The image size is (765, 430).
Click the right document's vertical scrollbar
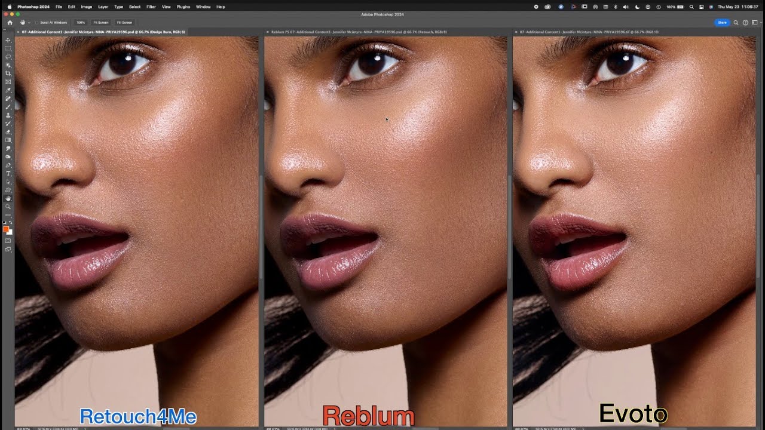pos(758,227)
